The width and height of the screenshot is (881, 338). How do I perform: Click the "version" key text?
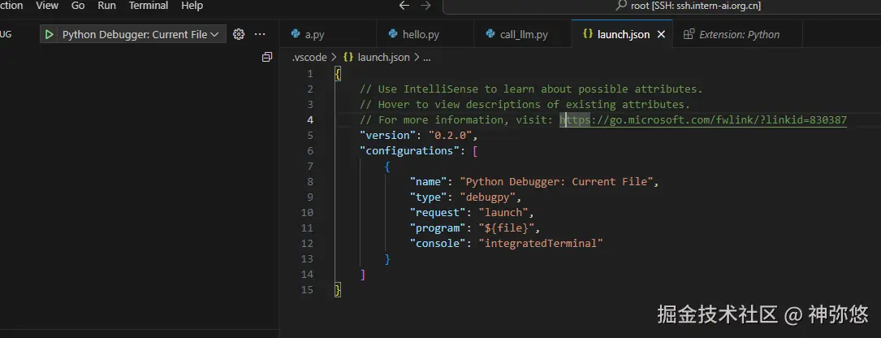point(387,136)
